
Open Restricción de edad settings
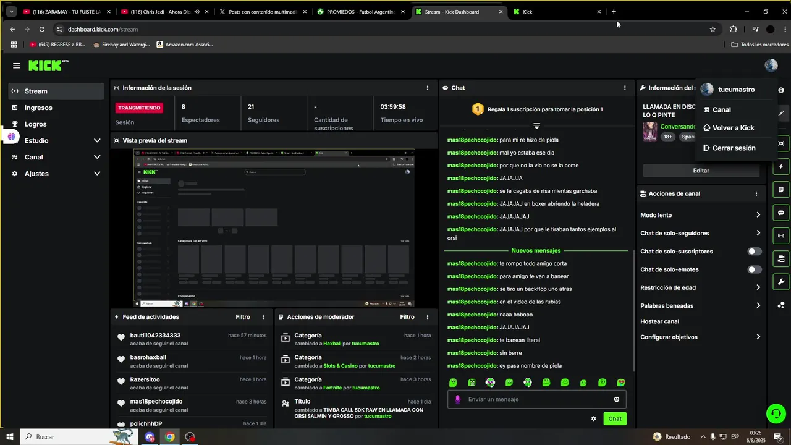(701, 287)
